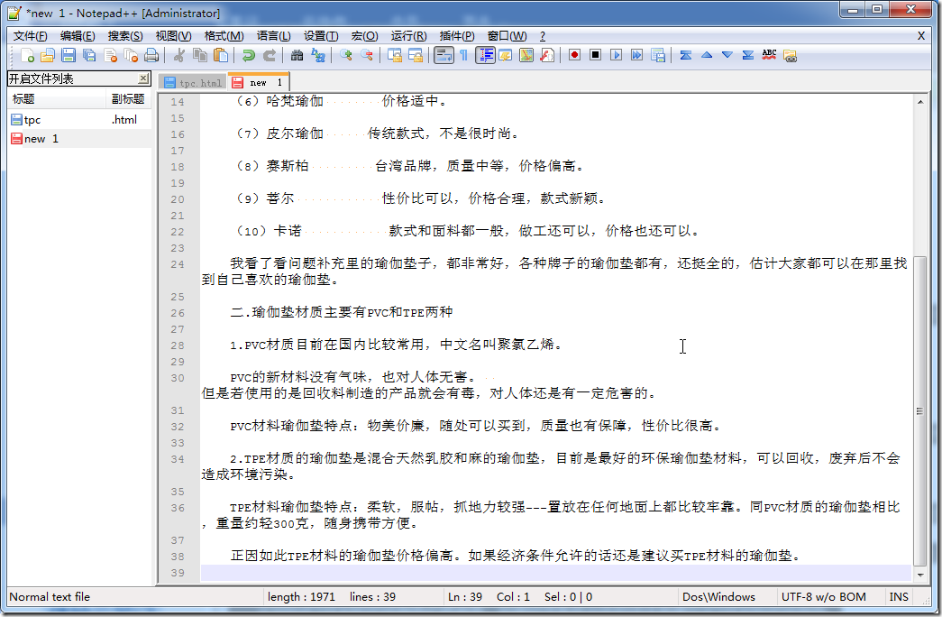
Task: Open the 宏(O) menu
Action: tap(364, 36)
